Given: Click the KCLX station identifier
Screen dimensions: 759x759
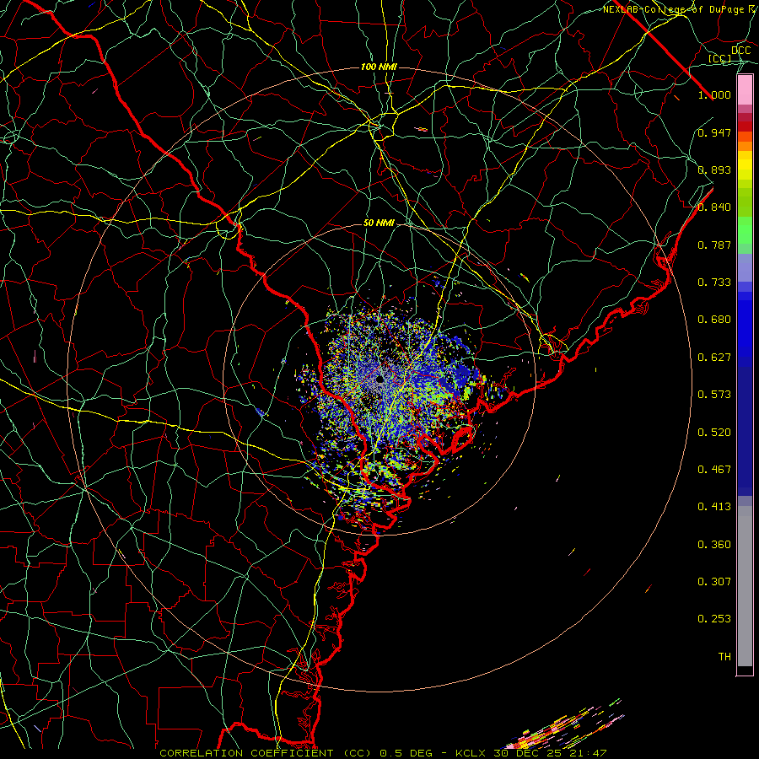Looking at the screenshot, I should click(x=470, y=753).
